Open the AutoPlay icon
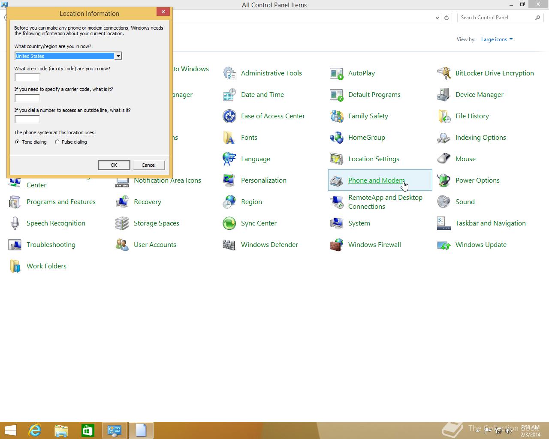This screenshot has width=549, height=439. click(337, 73)
